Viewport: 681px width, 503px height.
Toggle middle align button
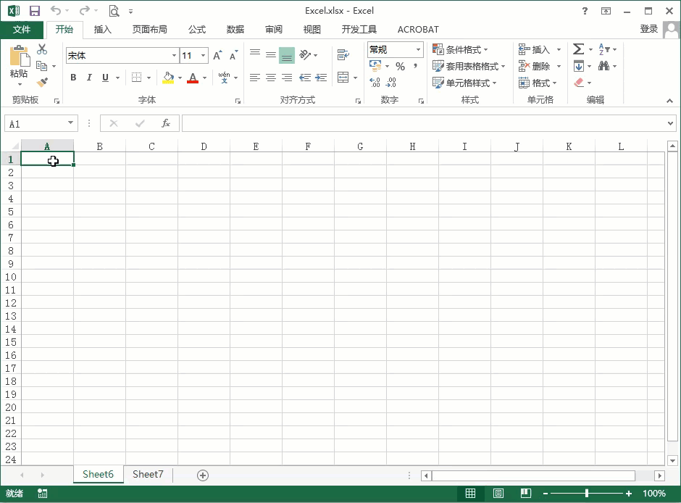coord(270,55)
